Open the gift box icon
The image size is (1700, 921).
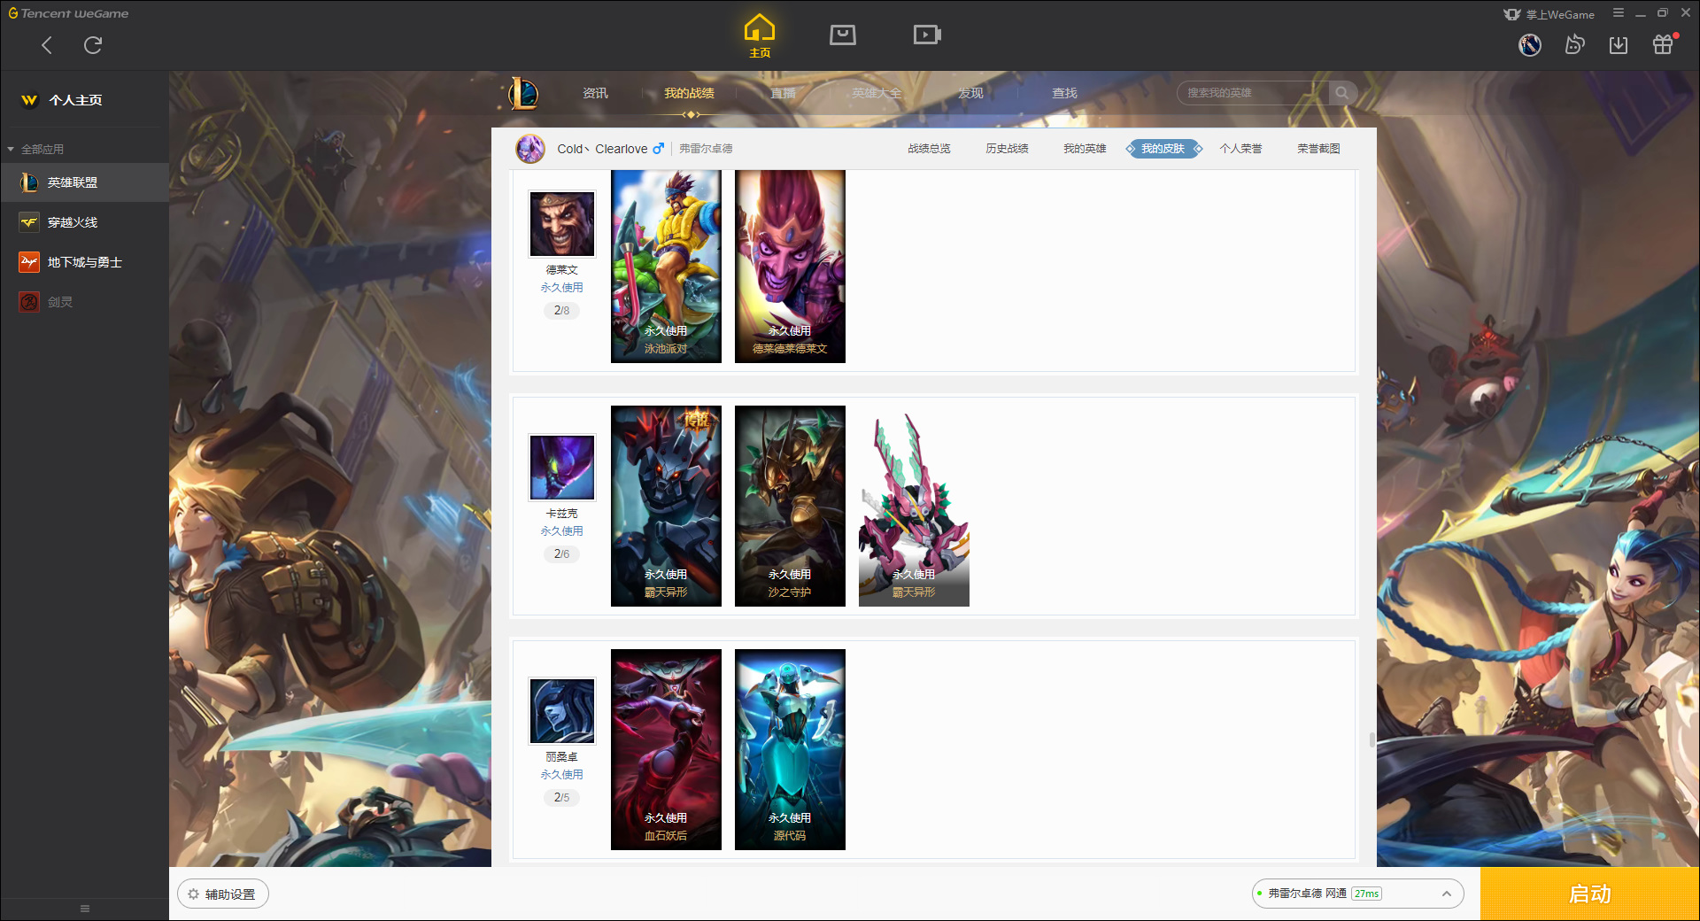(1664, 44)
